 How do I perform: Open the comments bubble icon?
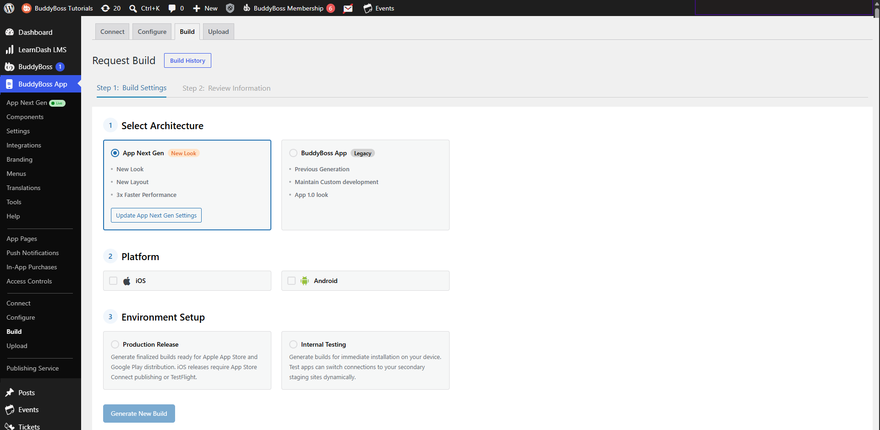[172, 8]
